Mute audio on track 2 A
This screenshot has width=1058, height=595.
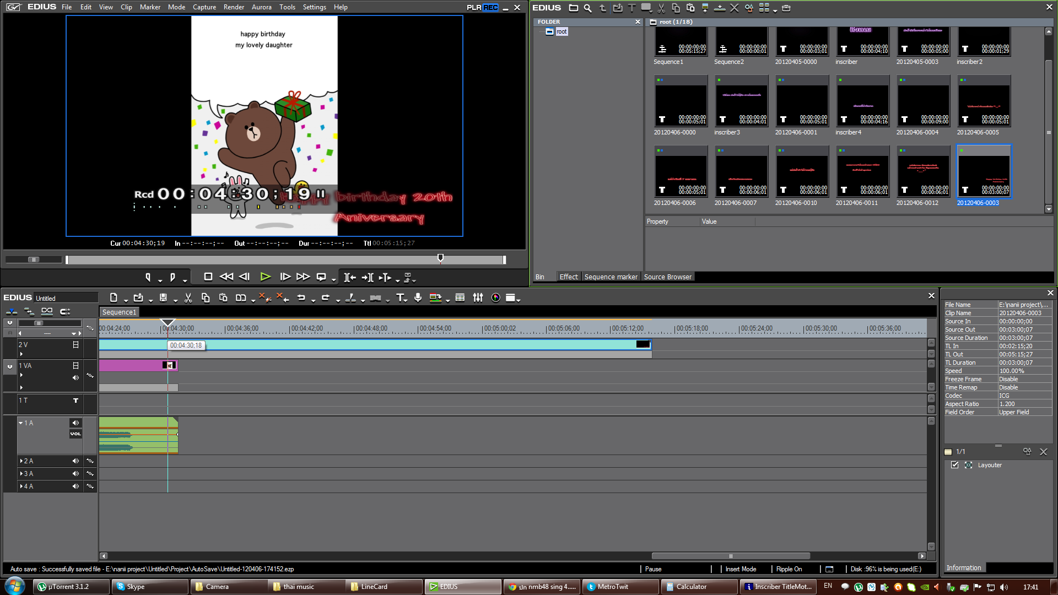(x=75, y=461)
